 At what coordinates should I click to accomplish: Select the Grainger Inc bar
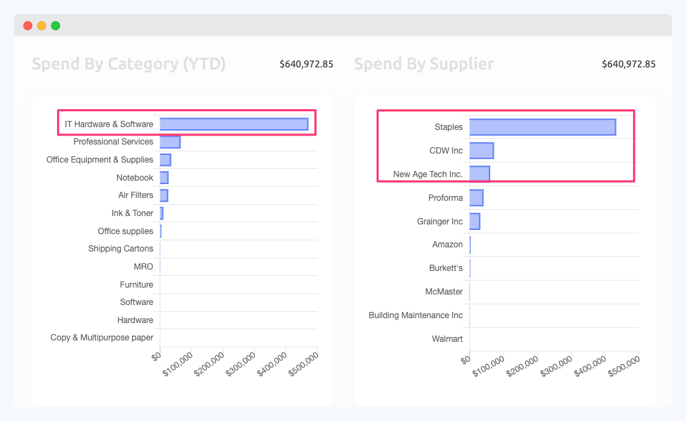pos(474,221)
